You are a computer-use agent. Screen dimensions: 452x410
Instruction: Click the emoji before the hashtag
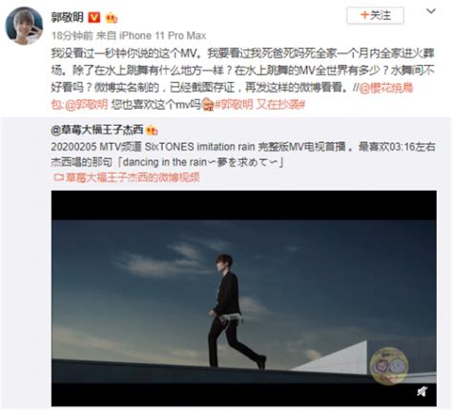point(208,105)
